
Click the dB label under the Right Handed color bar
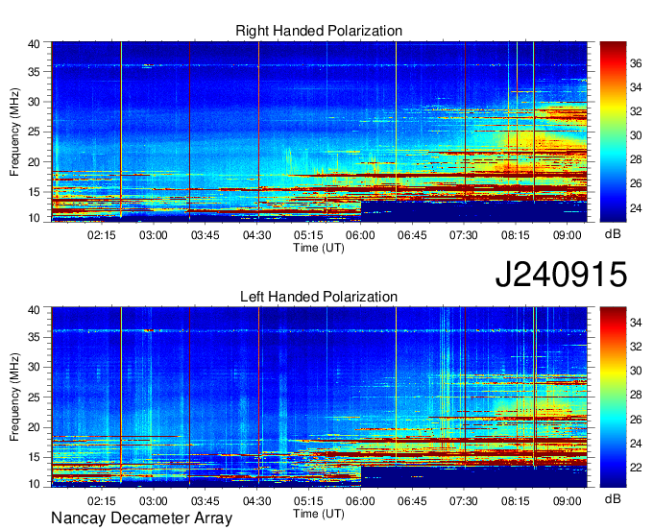pos(613,234)
